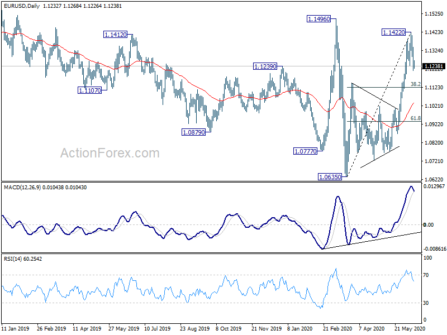447x335 pixels.
Task: Click the 1.14220 price label
Action: [393, 32]
